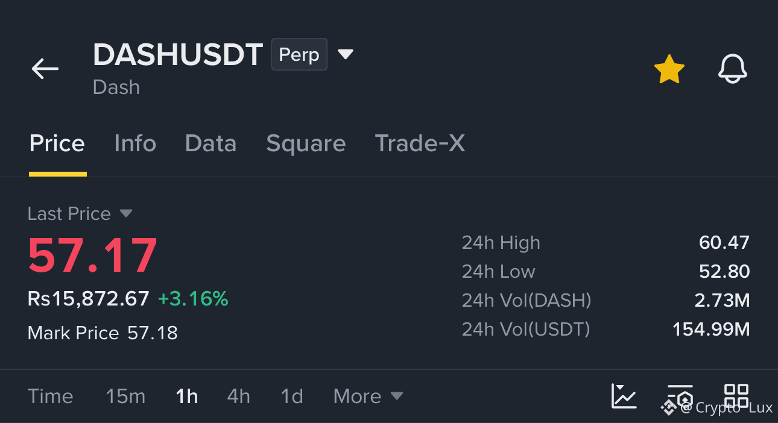
Task: Toggle the yellow favorite star
Action: [x=669, y=69]
